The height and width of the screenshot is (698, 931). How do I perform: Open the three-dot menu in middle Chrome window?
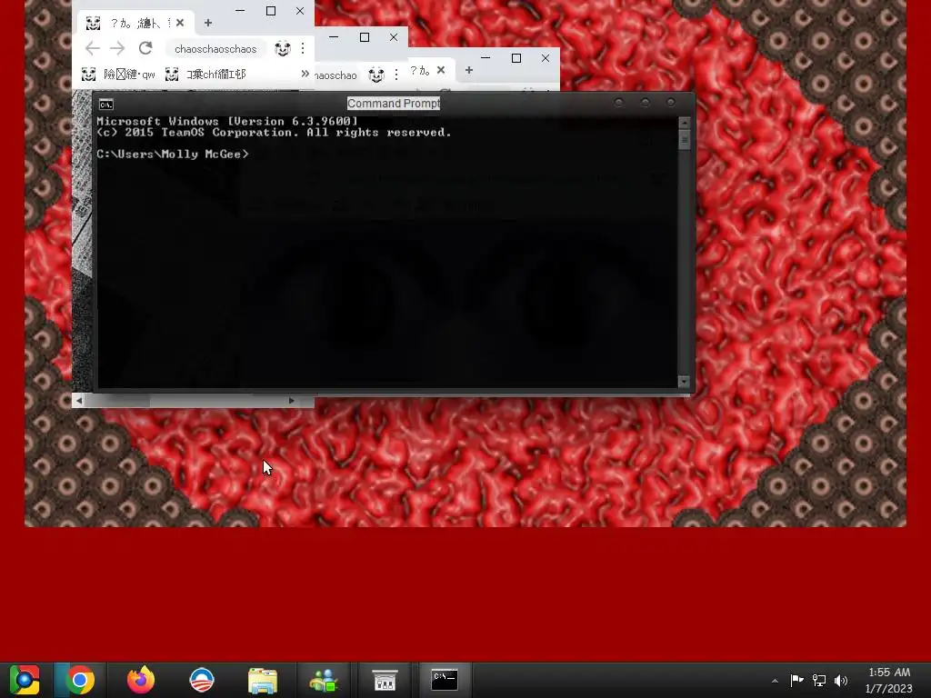(x=396, y=75)
